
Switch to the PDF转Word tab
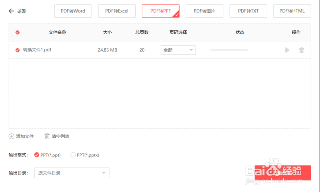[x=73, y=11]
